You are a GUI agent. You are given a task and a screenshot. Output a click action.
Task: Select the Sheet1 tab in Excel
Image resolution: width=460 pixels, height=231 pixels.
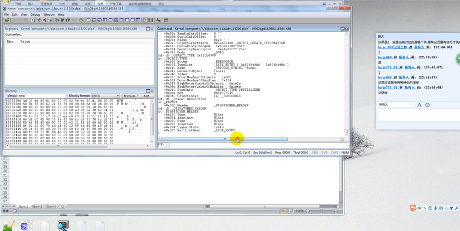(23, 207)
